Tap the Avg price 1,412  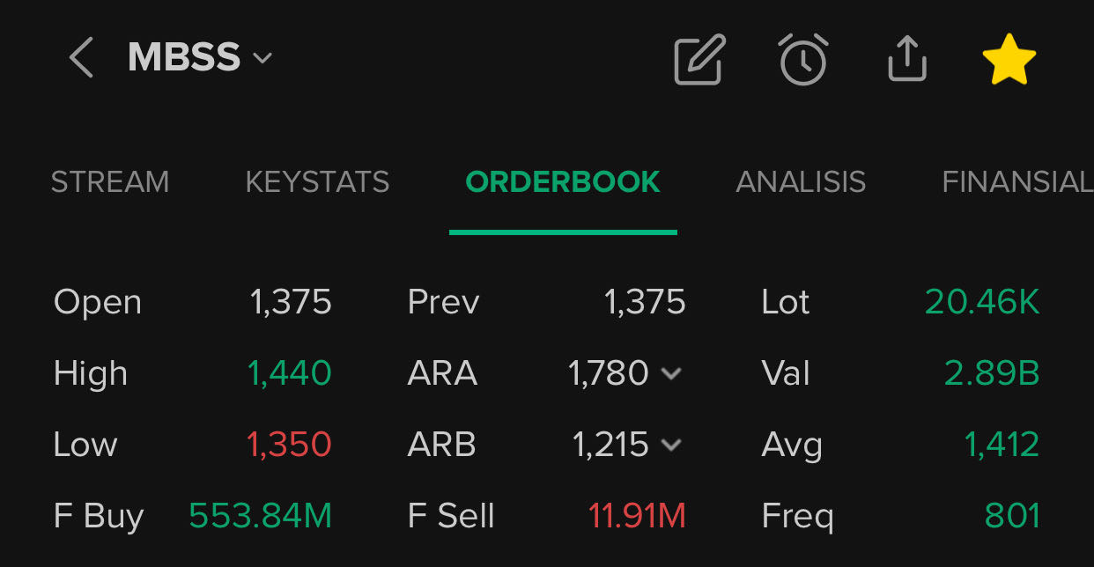[x=1002, y=445]
